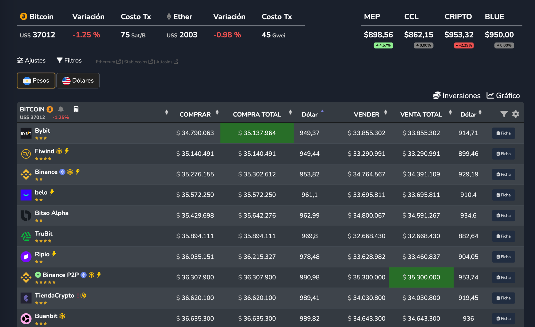Click the Ether diamond icon in the top bar
535x327 pixels.
169,16
